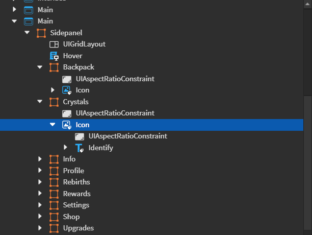
Task: Click the Hover script icon
Action: click(54, 56)
